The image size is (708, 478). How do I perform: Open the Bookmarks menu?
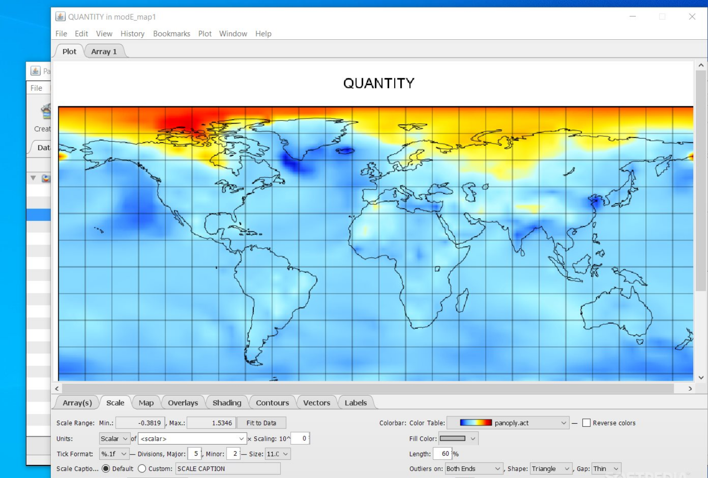click(x=171, y=33)
